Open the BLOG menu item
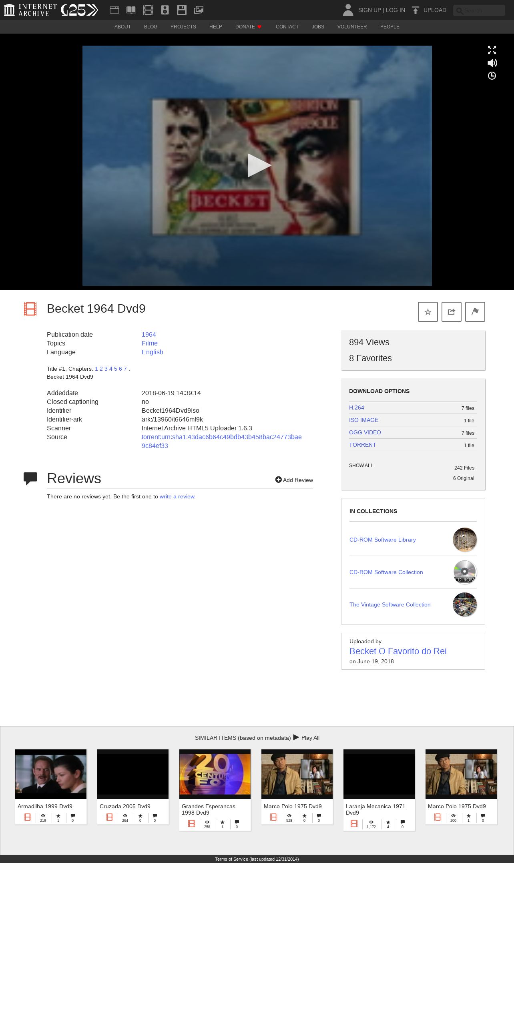 click(x=151, y=27)
